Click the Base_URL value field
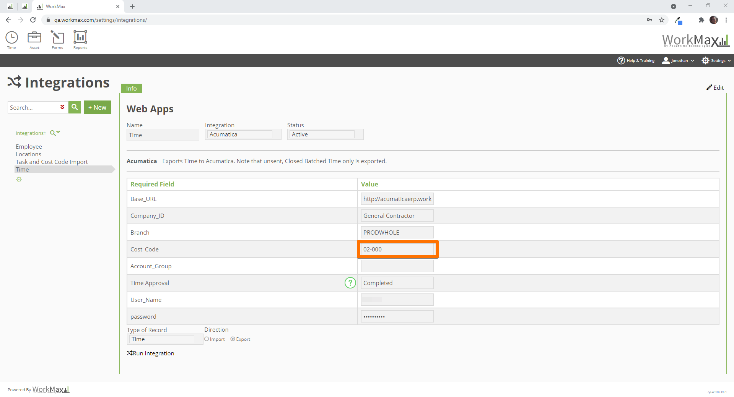This screenshot has height=397, width=734. pyautogui.click(x=397, y=199)
